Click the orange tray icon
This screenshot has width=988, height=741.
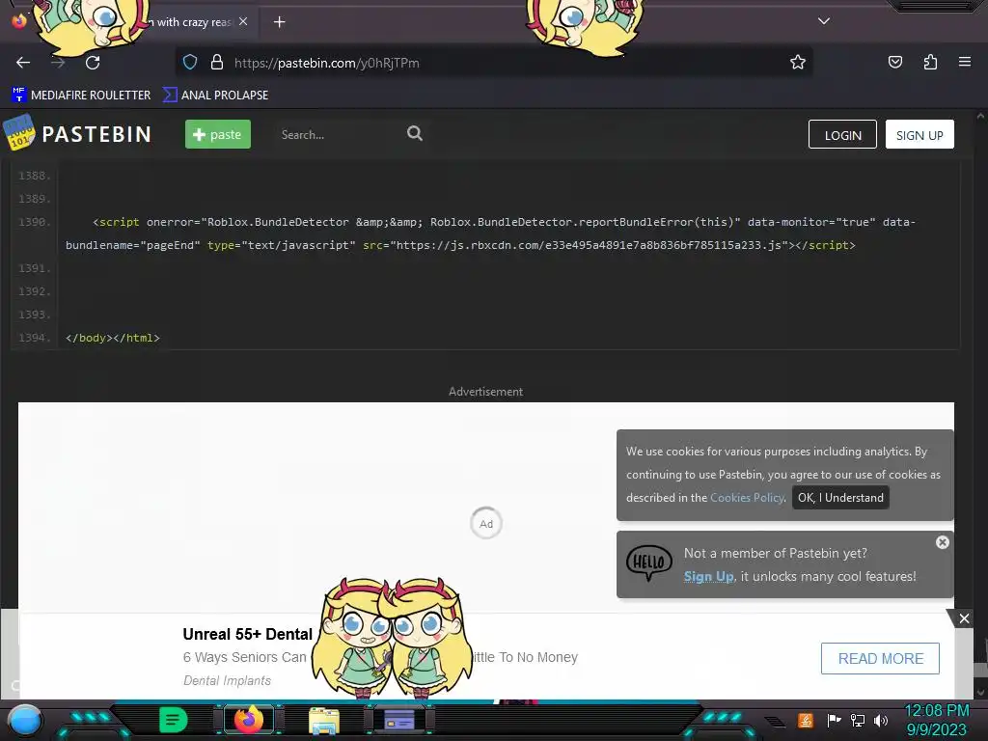[x=805, y=720]
